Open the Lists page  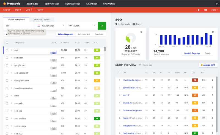(29, 10)
